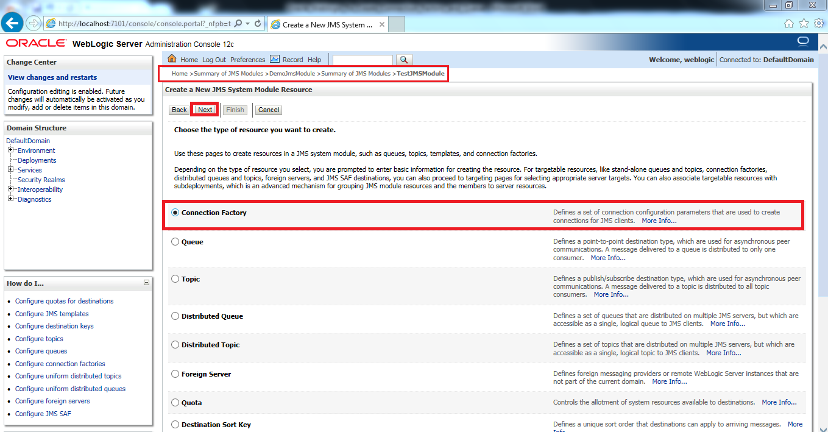Screen dimensions: 828x432
Task: Open the Help menu item
Action: (314, 60)
